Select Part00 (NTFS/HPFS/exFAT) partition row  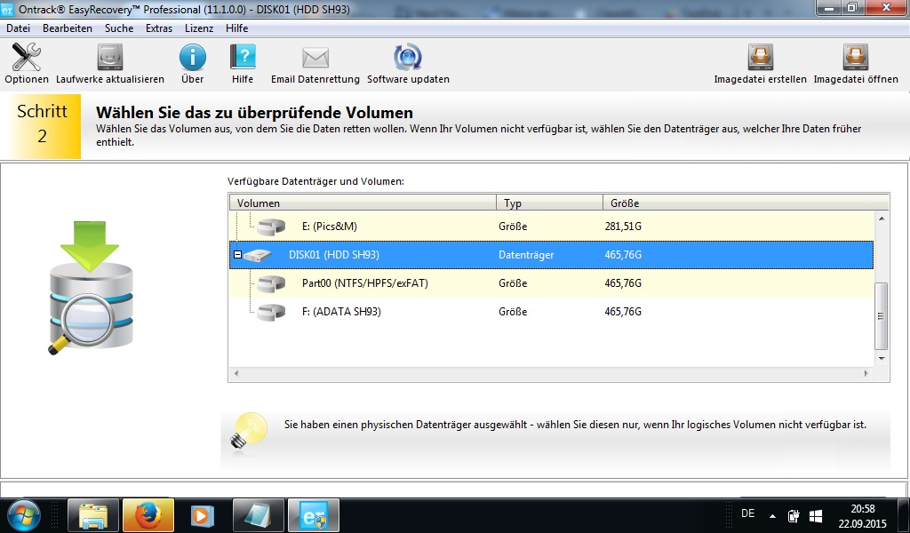click(551, 283)
